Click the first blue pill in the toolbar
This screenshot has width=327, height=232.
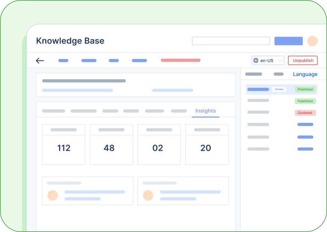click(63, 60)
